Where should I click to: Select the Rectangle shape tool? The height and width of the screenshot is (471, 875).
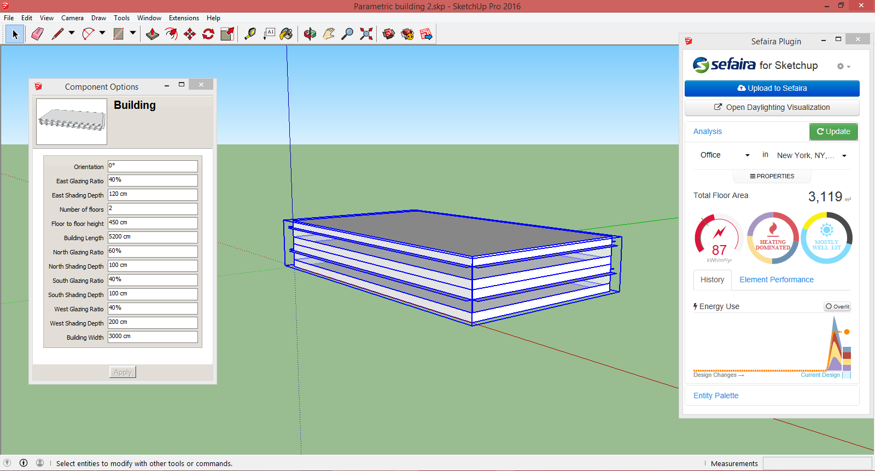(x=119, y=34)
